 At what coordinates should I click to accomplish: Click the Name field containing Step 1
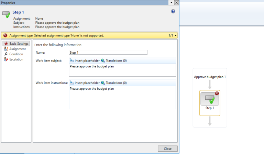click(108, 53)
